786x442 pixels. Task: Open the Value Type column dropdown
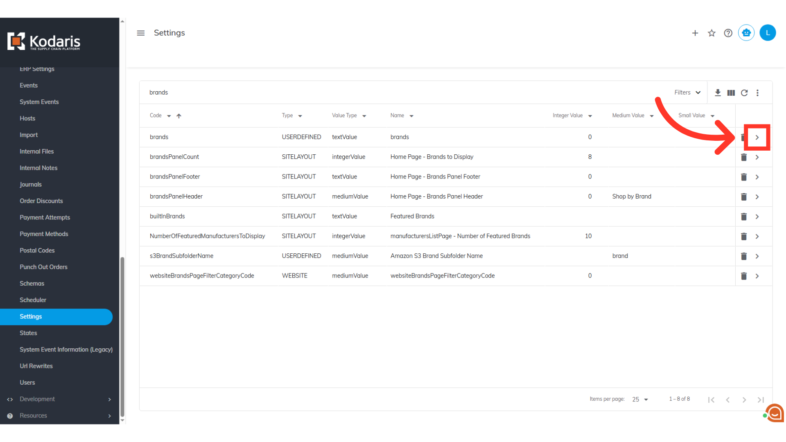tap(364, 116)
